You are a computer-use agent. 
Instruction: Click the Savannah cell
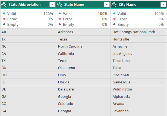coord(138,111)
